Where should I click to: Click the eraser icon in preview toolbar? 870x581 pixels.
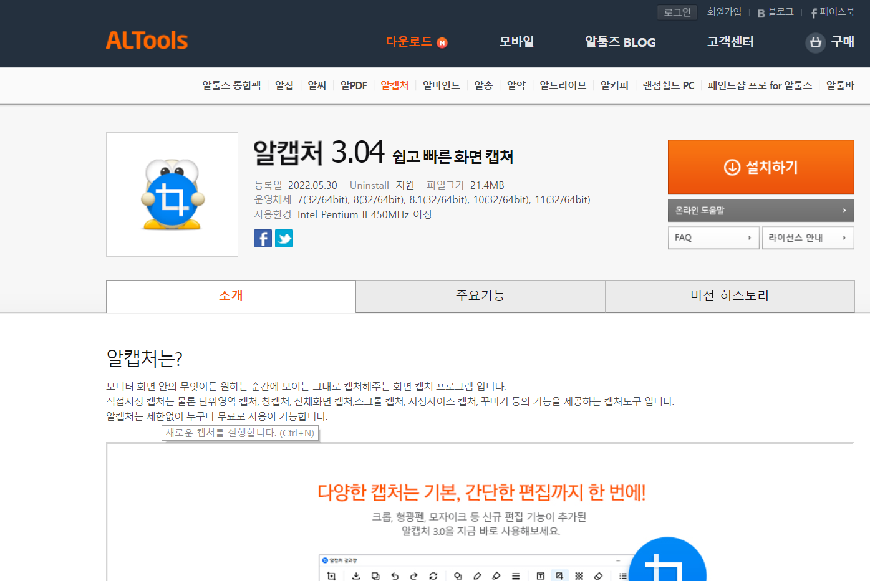[x=598, y=576]
